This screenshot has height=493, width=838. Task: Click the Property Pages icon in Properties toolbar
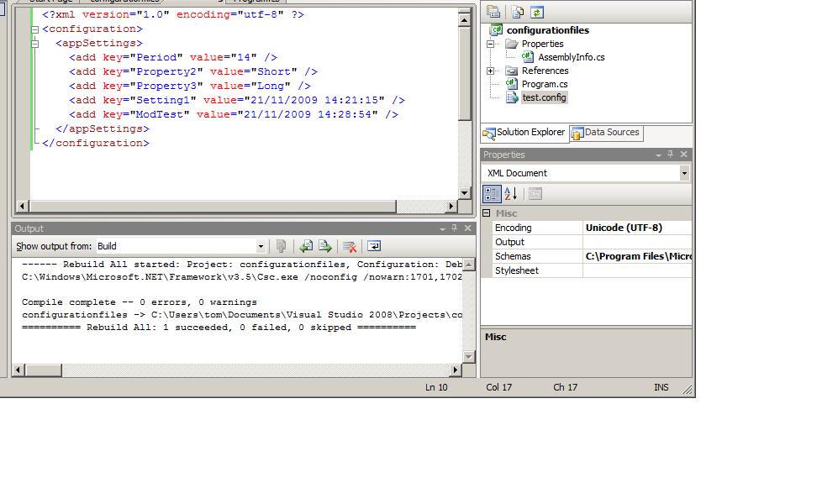click(x=535, y=194)
